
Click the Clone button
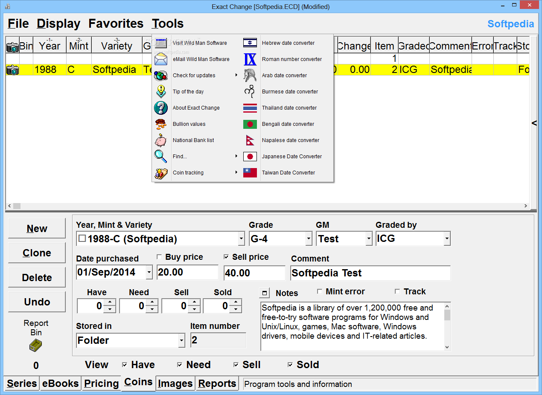(37, 253)
